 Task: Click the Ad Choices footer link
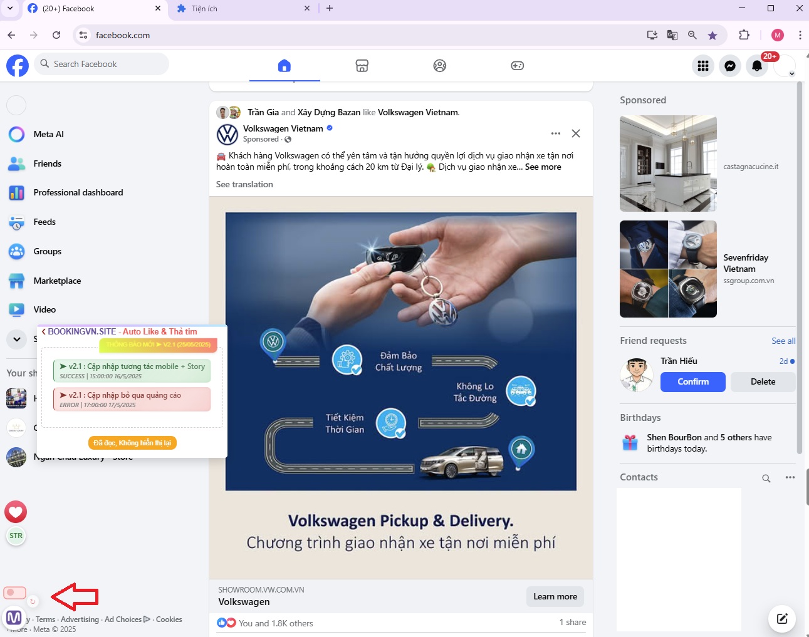(x=127, y=619)
